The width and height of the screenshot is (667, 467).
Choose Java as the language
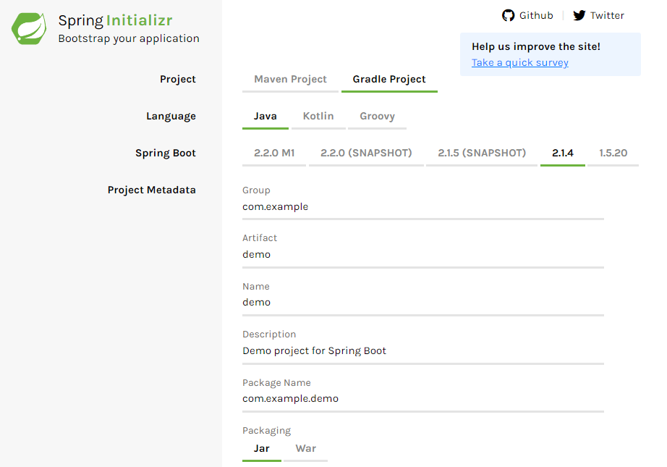[x=265, y=117]
